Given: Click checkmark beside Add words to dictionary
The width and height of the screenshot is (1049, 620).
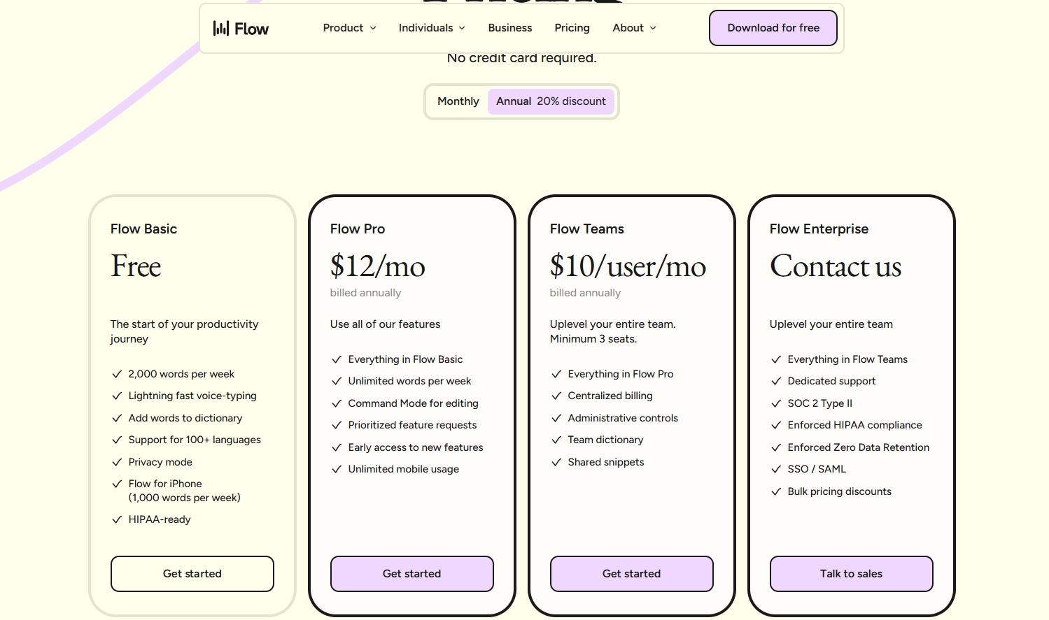Looking at the screenshot, I should [x=117, y=418].
